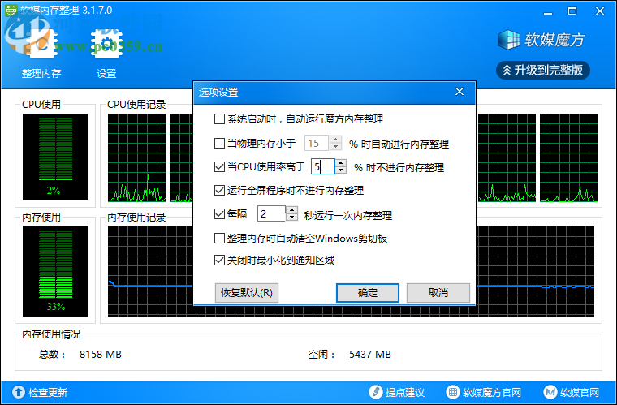Click 升级到完整版 upgrade button
Image resolution: width=617 pixels, height=405 pixels.
point(542,71)
